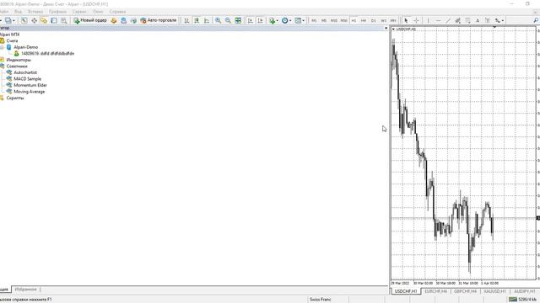This screenshot has height=303, width=540.
Task: Select the text A tool
Action: point(478,20)
